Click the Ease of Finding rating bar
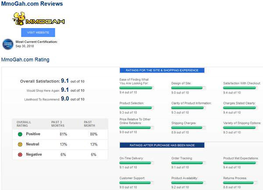The width and height of the screenshot is (263, 190). [137, 88]
